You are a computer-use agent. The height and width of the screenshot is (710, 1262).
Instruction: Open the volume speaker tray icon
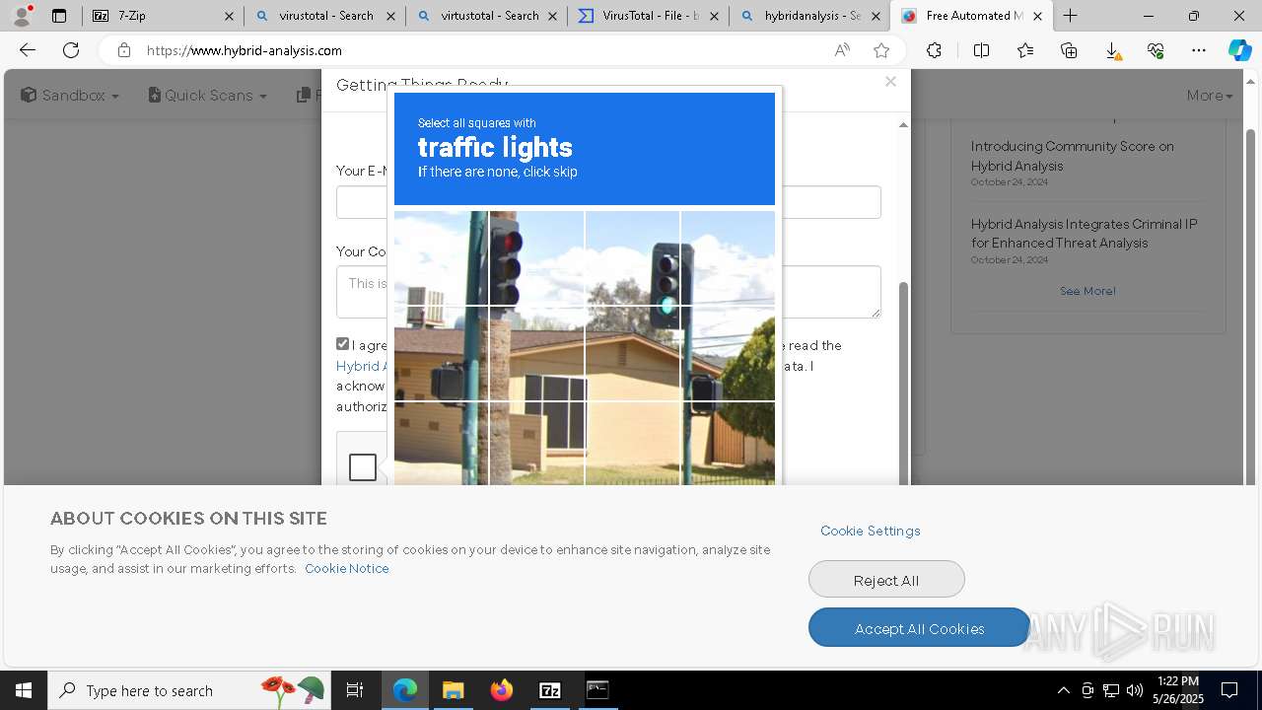pos(1135,690)
